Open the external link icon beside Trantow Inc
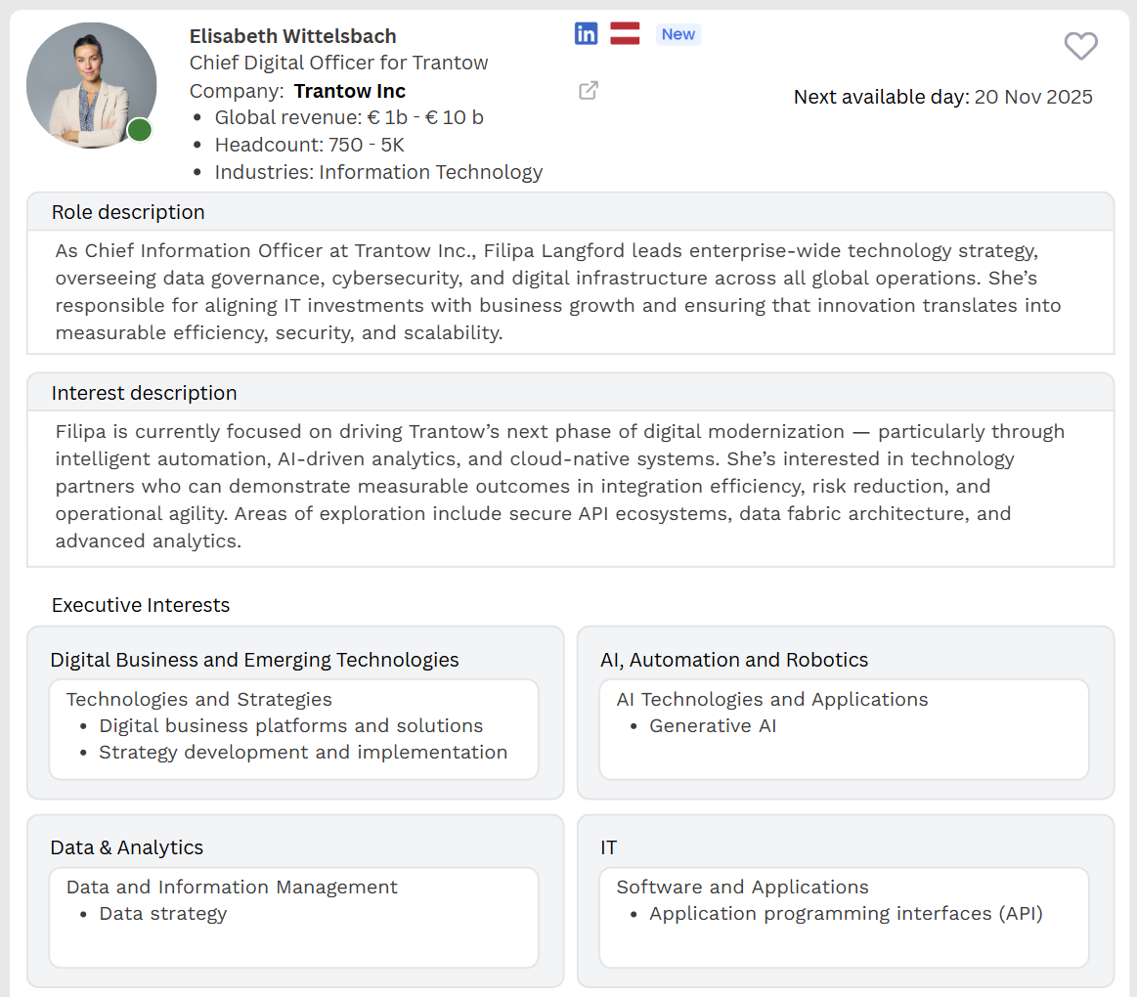Viewport: 1137px width, 997px height. pos(589,91)
